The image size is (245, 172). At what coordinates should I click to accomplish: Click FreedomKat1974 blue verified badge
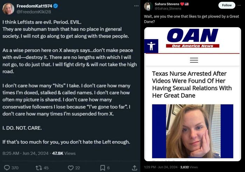pyautogui.click(x=55, y=6)
